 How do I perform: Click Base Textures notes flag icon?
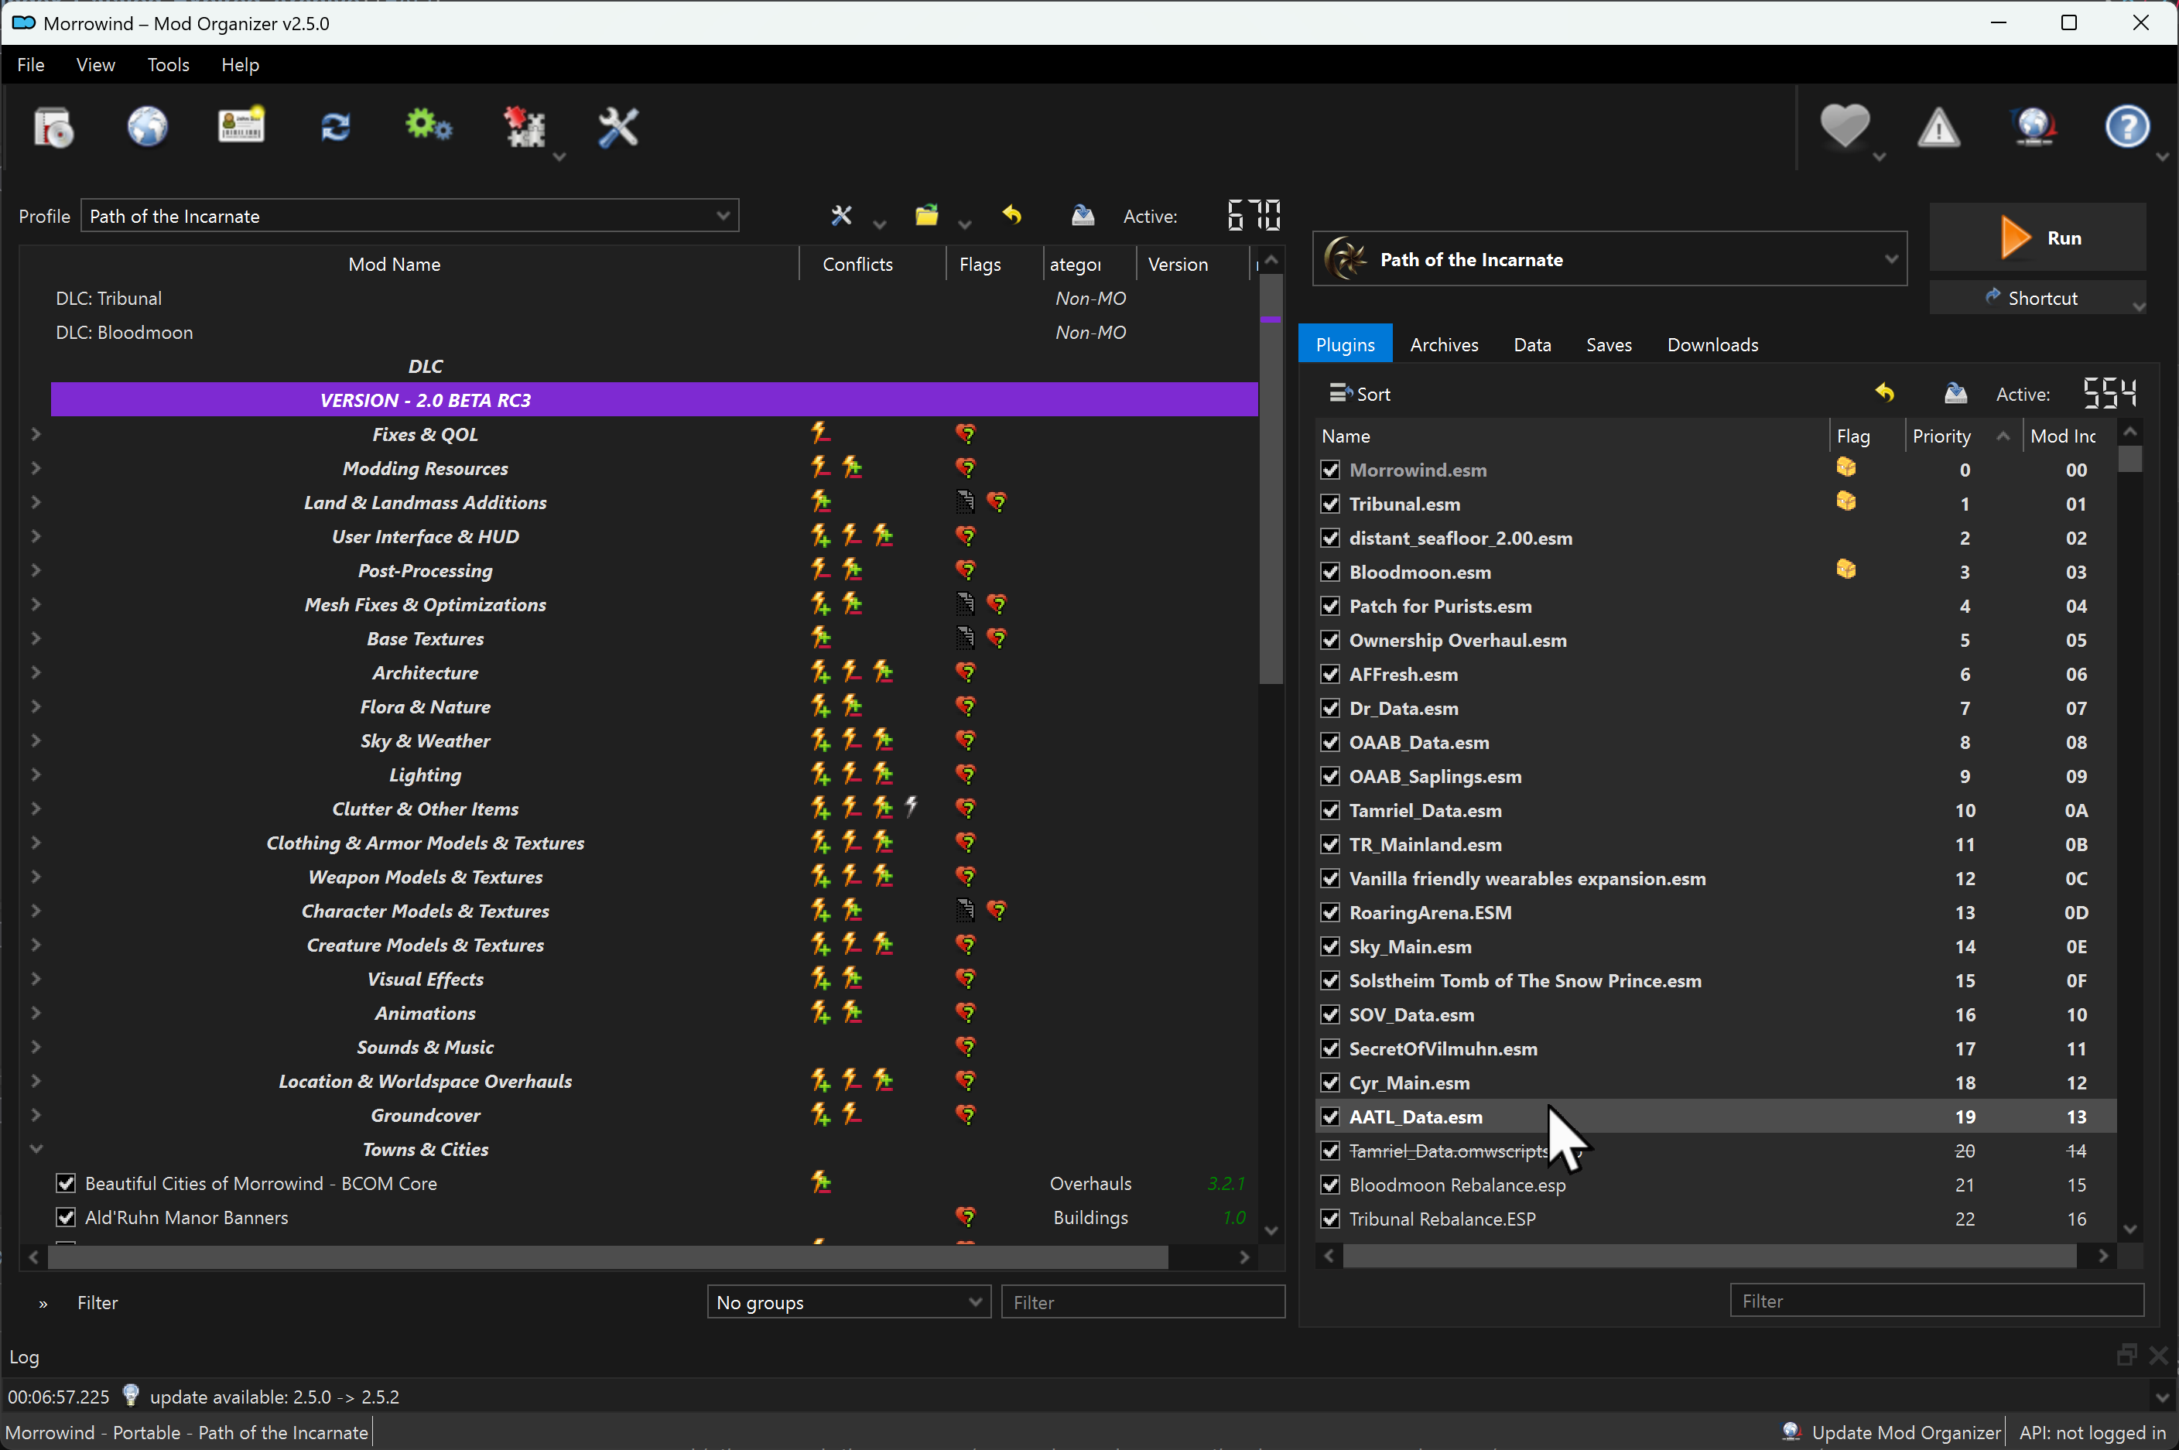click(x=965, y=637)
